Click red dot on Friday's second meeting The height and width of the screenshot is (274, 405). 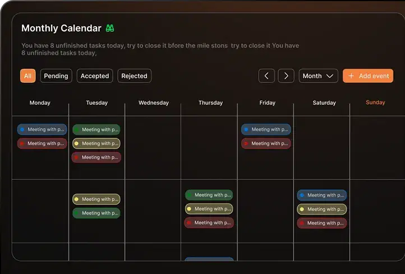coord(247,143)
